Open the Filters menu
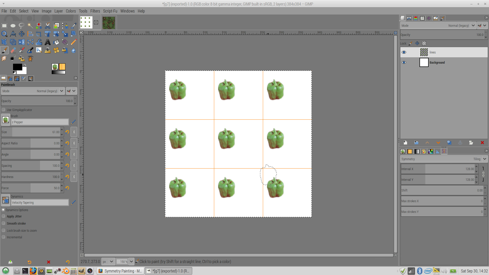 [x=95, y=11]
